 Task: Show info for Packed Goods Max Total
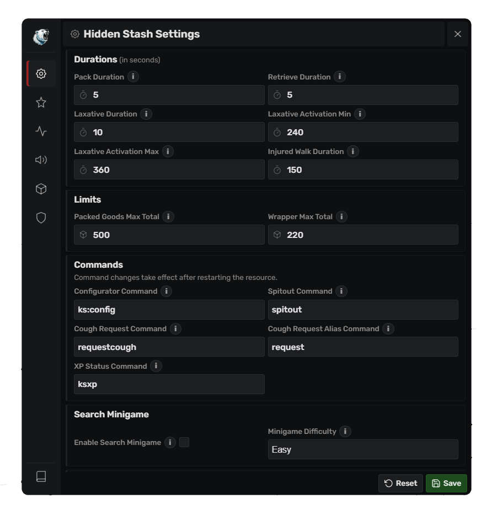(x=168, y=216)
